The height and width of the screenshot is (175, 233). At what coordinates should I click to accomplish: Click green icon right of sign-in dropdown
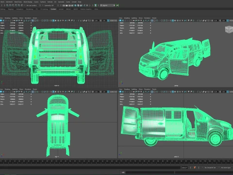point(117,5)
